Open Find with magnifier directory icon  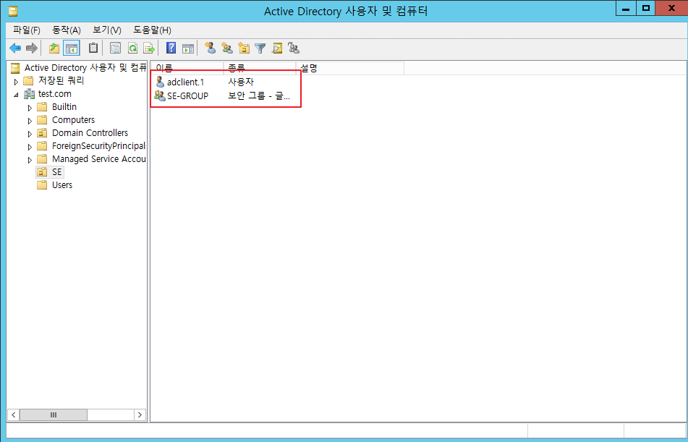tap(277, 48)
